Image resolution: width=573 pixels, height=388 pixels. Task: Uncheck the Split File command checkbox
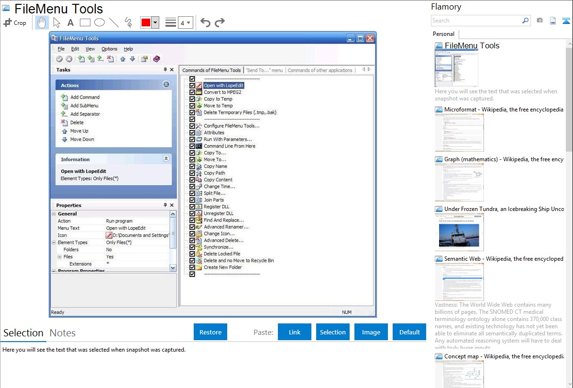192,193
